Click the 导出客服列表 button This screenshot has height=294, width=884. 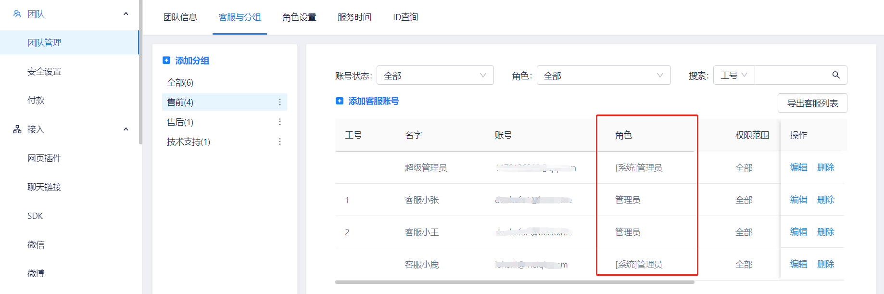point(812,103)
